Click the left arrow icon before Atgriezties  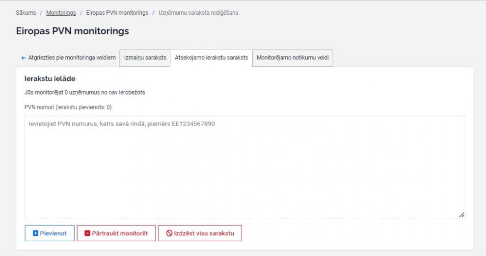pyautogui.click(x=24, y=58)
